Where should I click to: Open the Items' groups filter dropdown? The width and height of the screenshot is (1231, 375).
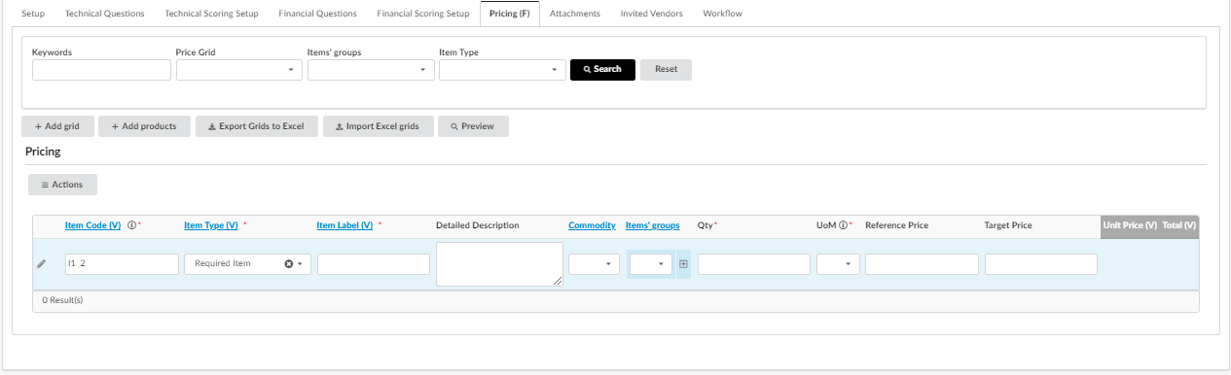(x=371, y=70)
